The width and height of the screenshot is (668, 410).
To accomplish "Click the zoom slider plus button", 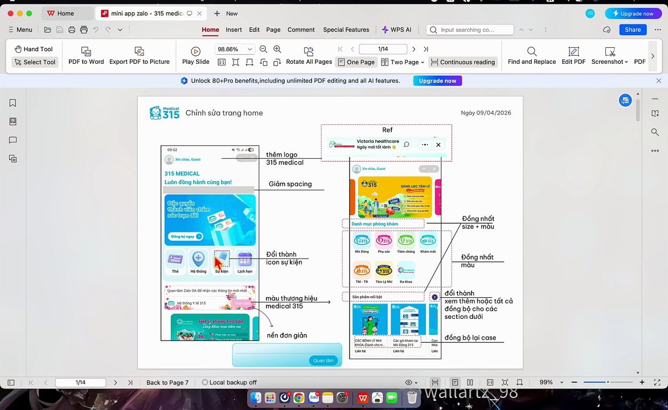I will point(642,382).
